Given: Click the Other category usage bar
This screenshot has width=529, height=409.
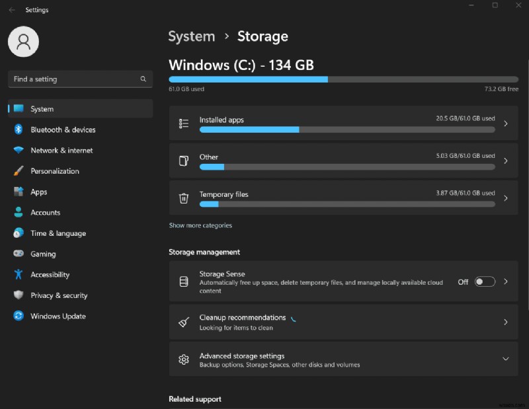Looking at the screenshot, I should coord(347,167).
